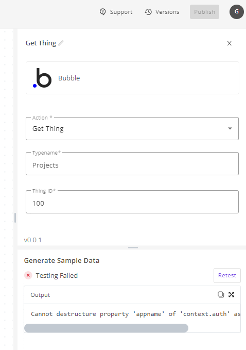
Task: Open the Support link text
Action: tap(121, 12)
